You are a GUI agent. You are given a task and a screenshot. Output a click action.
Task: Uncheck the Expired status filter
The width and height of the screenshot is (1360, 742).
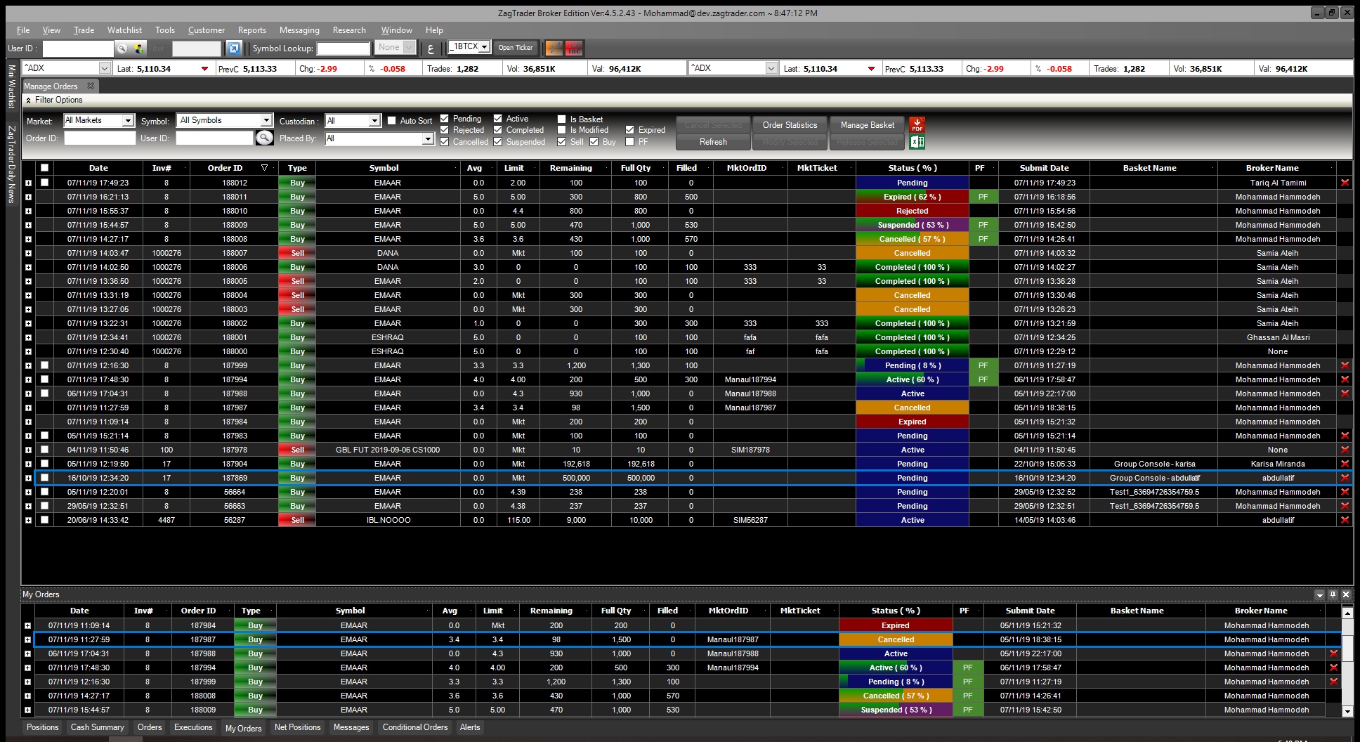coord(630,130)
